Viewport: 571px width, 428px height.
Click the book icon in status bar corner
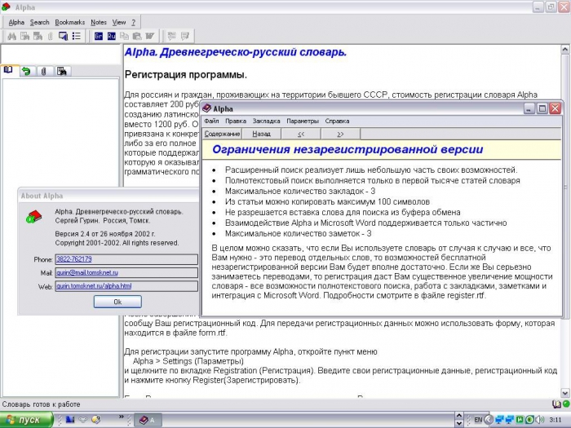(x=556, y=404)
